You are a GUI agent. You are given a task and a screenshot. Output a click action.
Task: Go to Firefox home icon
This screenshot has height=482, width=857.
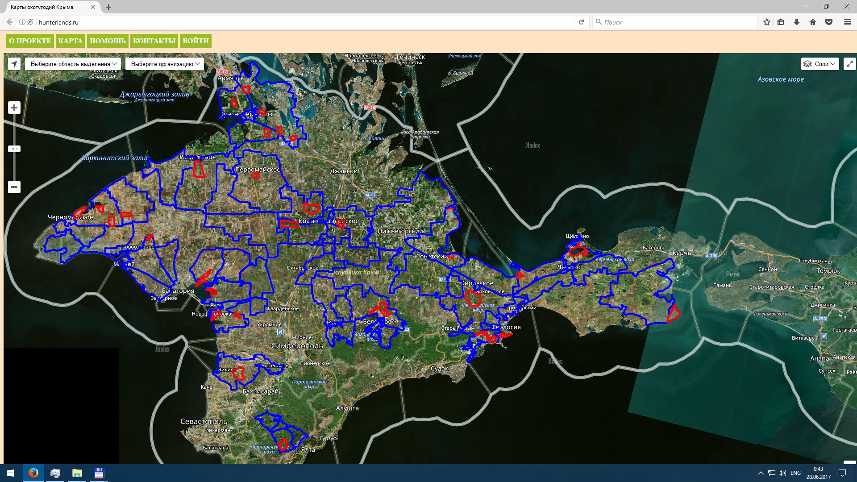pyautogui.click(x=813, y=22)
